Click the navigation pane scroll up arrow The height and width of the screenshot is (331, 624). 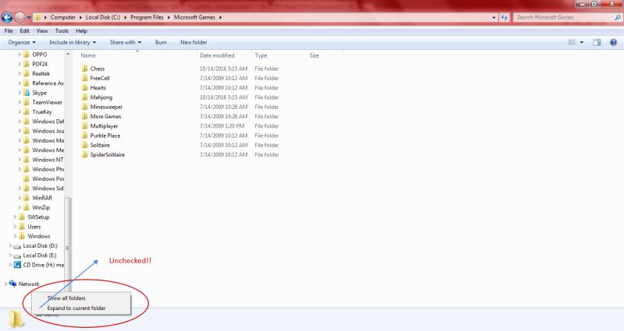click(x=68, y=54)
